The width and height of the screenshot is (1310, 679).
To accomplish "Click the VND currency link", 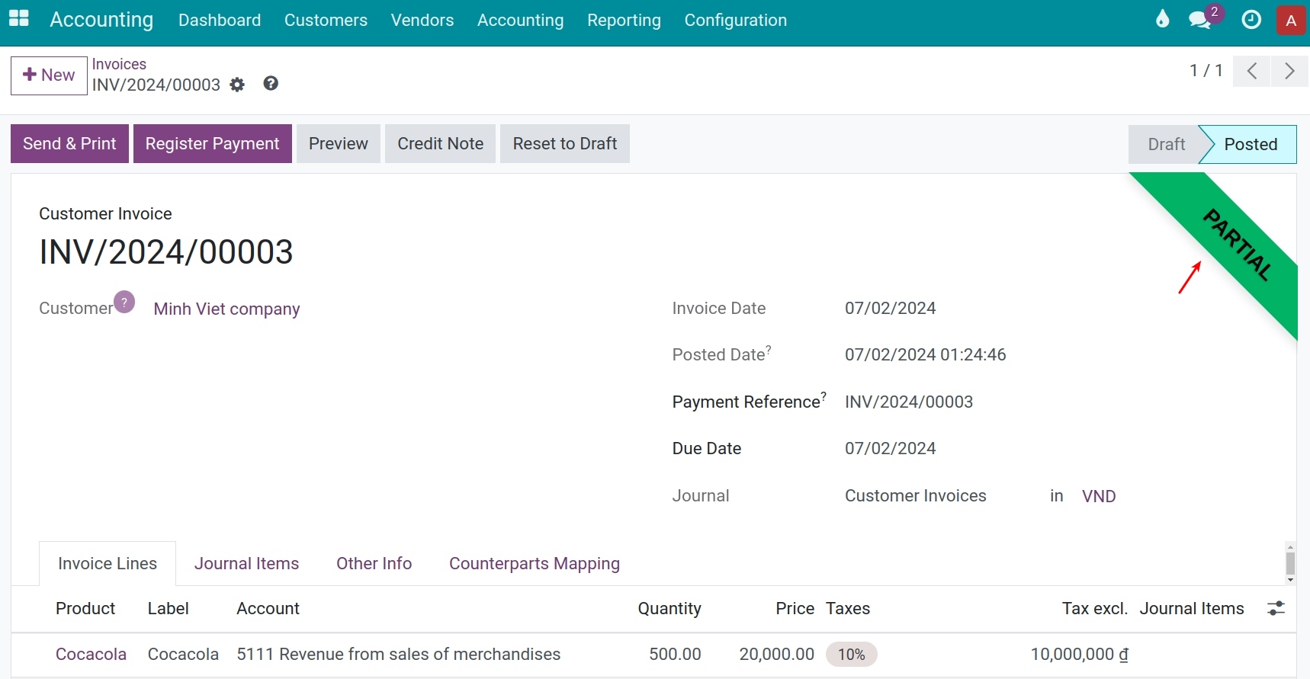I will click(x=1099, y=496).
